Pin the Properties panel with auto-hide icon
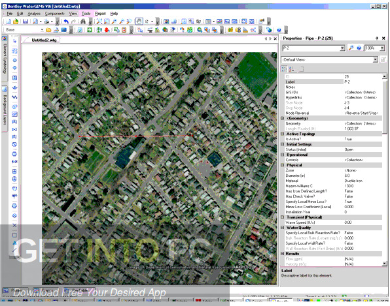Image resolution: width=390 pixels, height=306 pixels. coord(377,38)
